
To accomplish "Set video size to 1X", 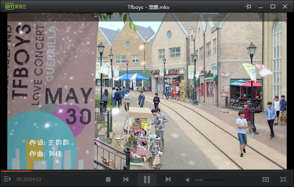I will pos(256,17).
